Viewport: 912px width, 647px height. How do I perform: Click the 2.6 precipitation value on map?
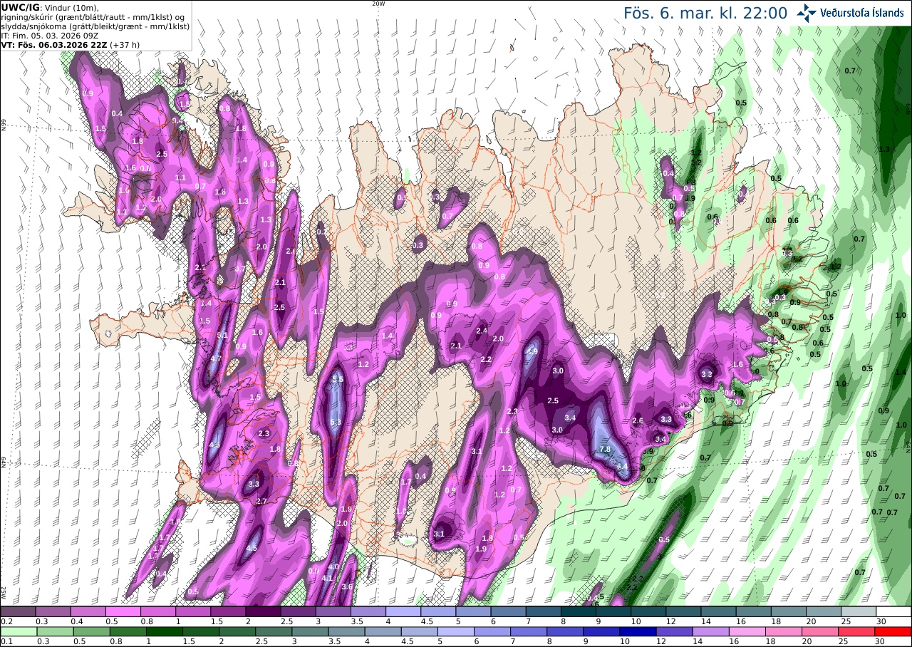(x=638, y=421)
